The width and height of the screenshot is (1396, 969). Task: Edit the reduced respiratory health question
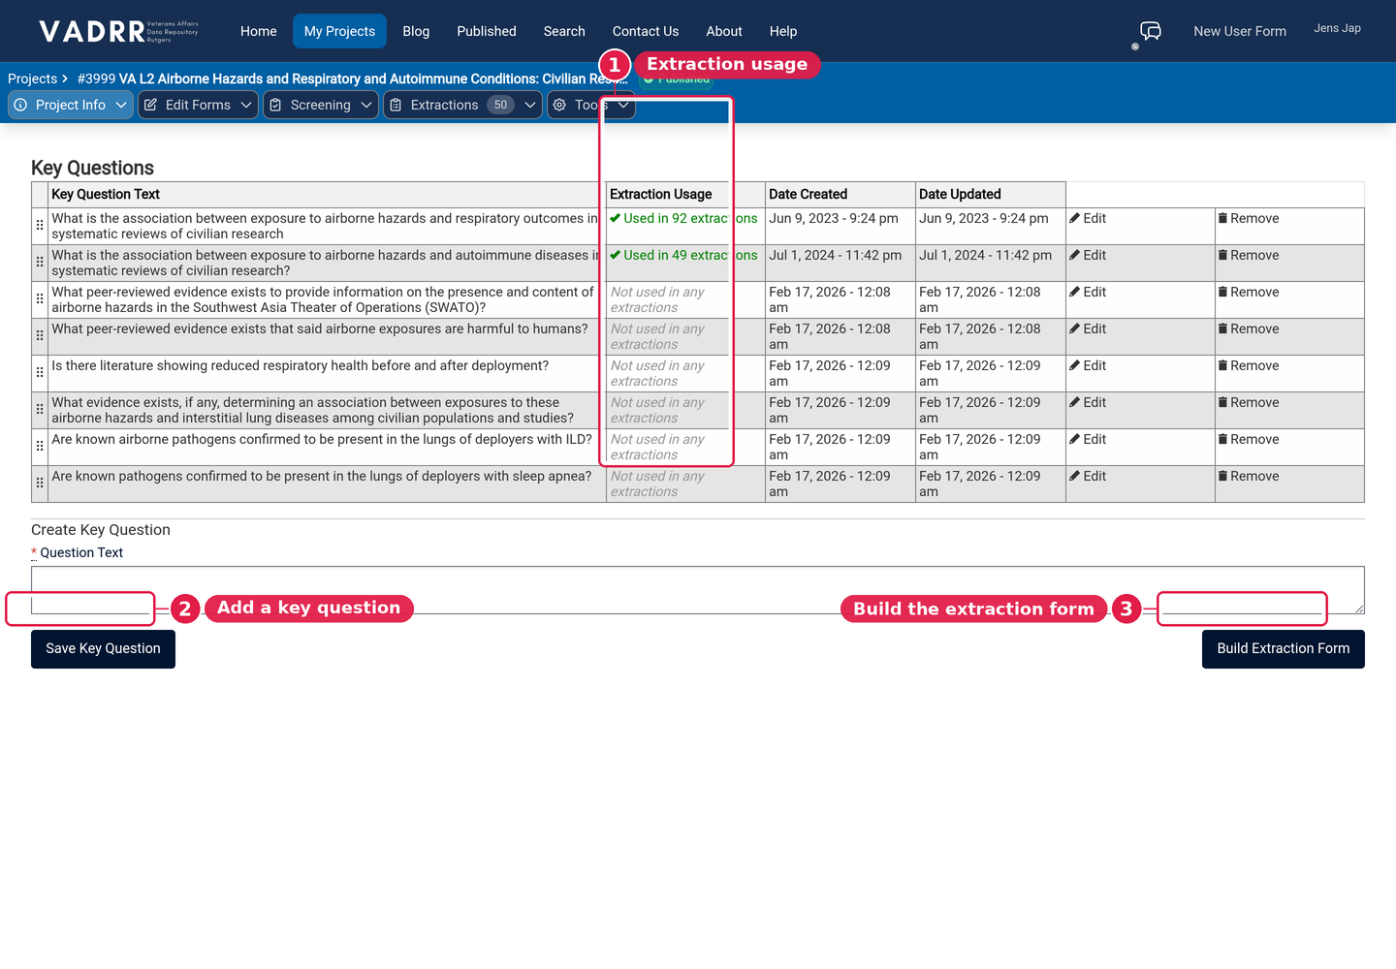pos(1088,365)
